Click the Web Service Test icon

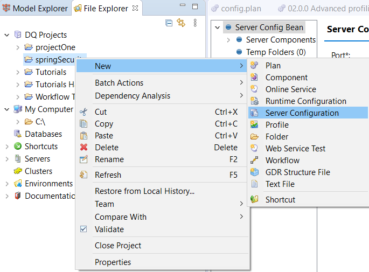(255, 149)
